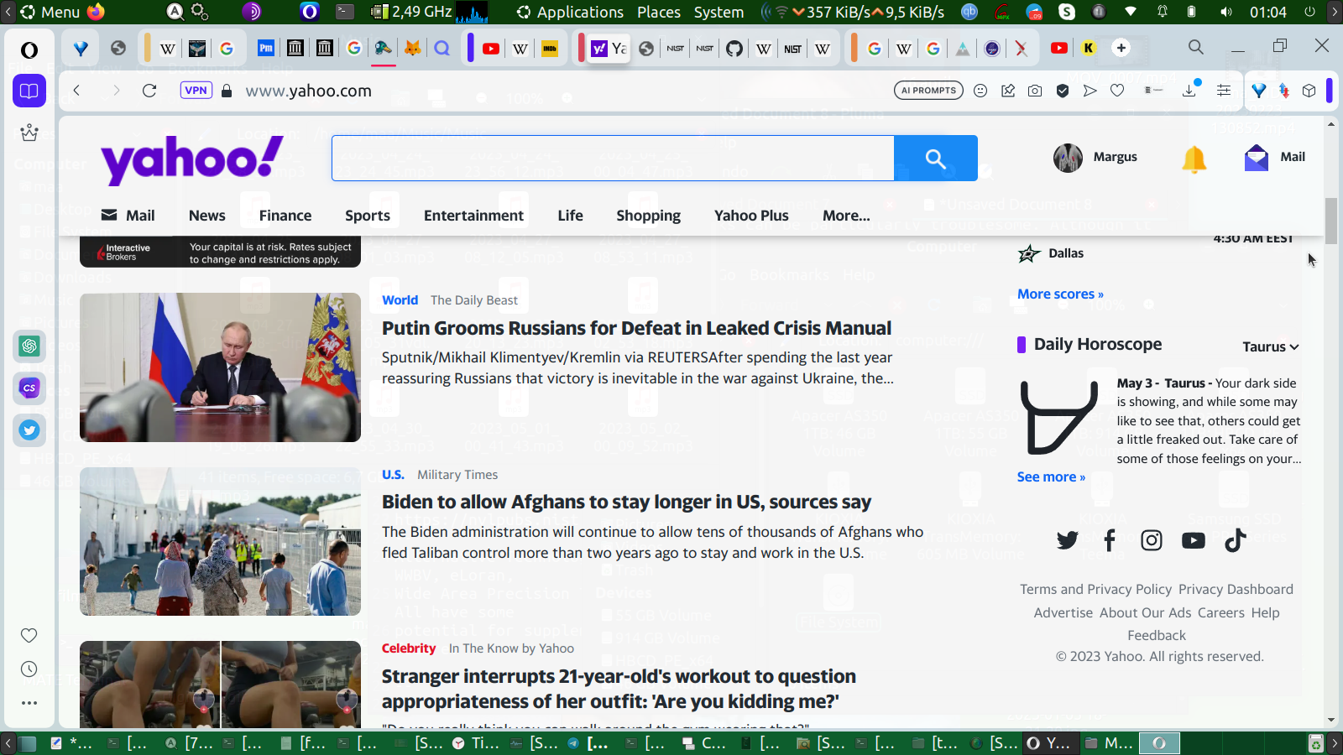1343x755 pixels.
Task: Toggle the VPN badge in address bar
Action: click(196, 91)
